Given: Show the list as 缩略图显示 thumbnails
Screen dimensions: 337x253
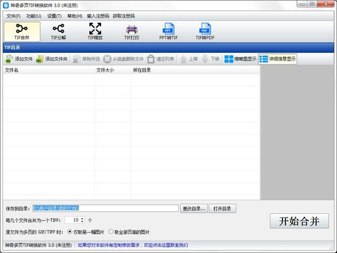Looking at the screenshot, I should coord(240,59).
